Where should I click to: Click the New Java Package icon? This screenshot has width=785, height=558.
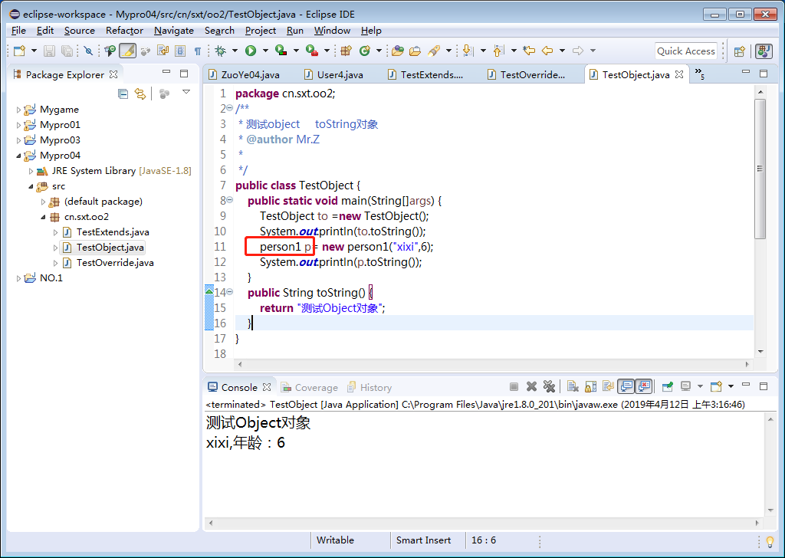(x=346, y=51)
